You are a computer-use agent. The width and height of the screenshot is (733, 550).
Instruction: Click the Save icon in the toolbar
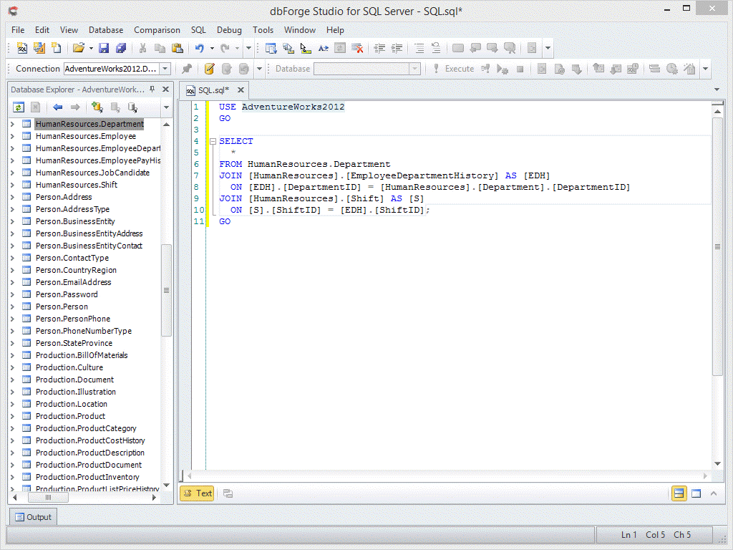(104, 49)
